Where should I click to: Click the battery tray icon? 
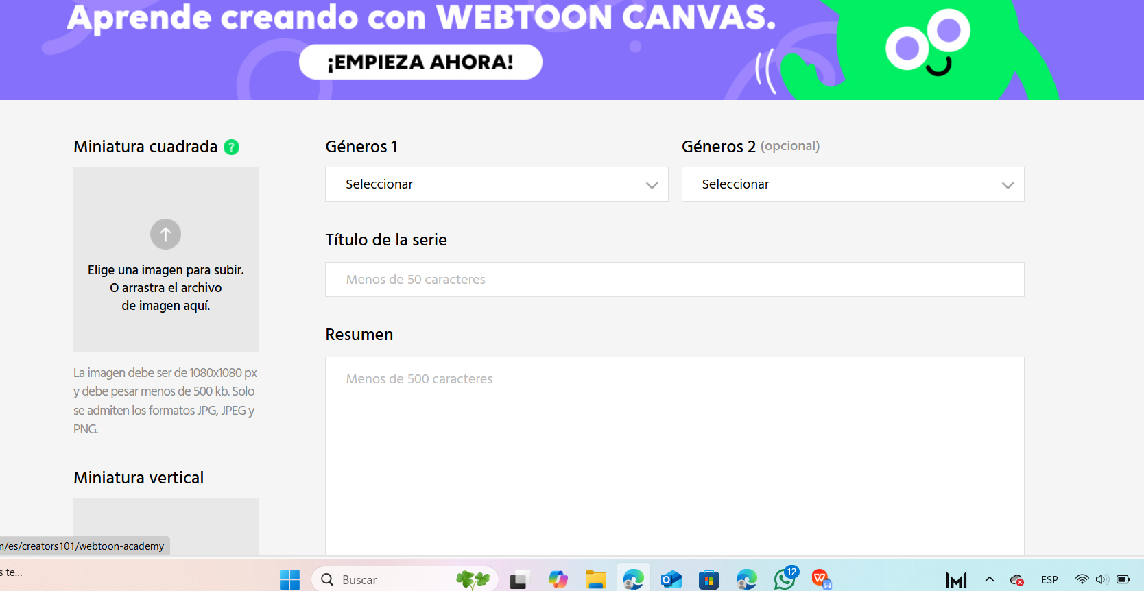(1123, 579)
